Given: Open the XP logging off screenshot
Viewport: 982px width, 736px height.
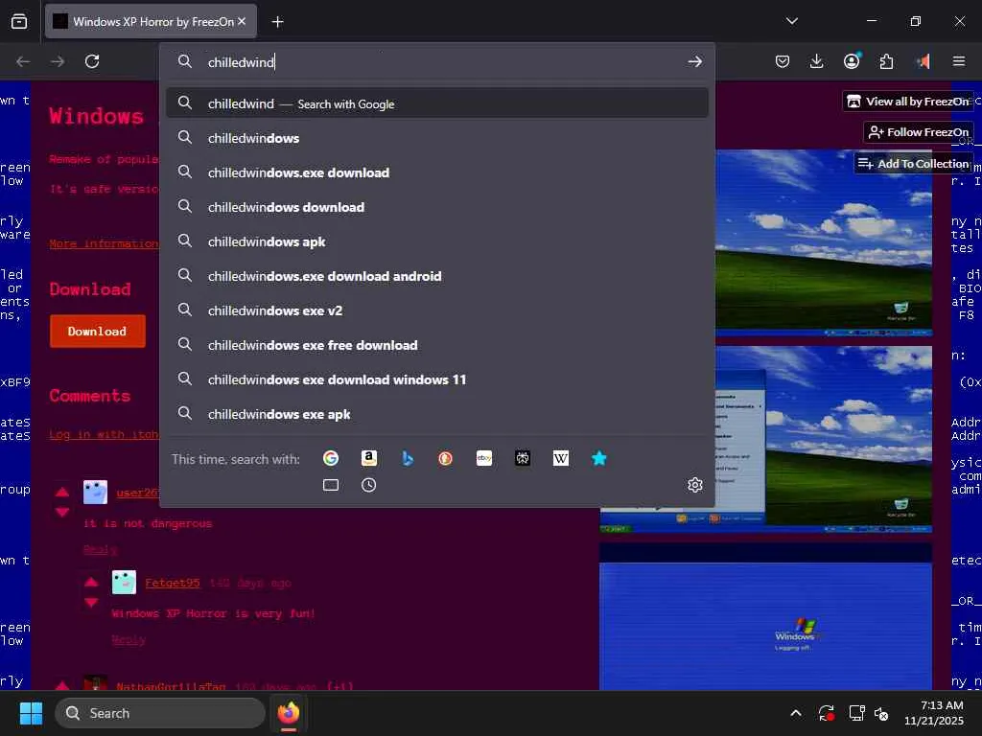Looking at the screenshot, I should click(766, 616).
